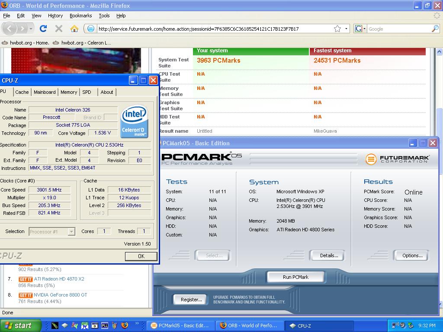Reload the current Firefox page
Viewport: 443px width, 332px height.
(43, 29)
